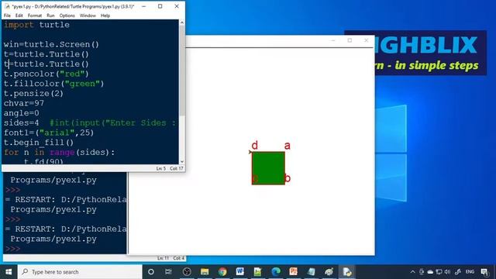Click the up arrow of editor scrollbar
496x279 pixels.
[x=181, y=22]
